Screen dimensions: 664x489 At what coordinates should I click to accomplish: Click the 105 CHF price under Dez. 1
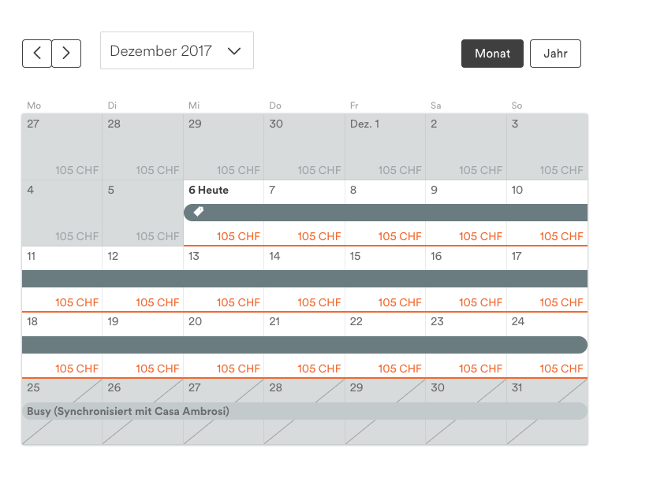coord(399,170)
